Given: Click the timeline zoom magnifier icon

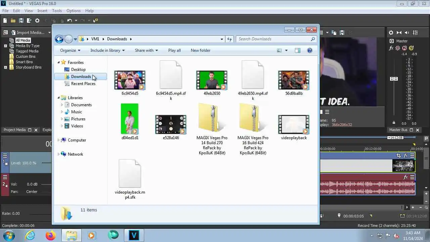Looking at the screenshot, I should 426,207.
